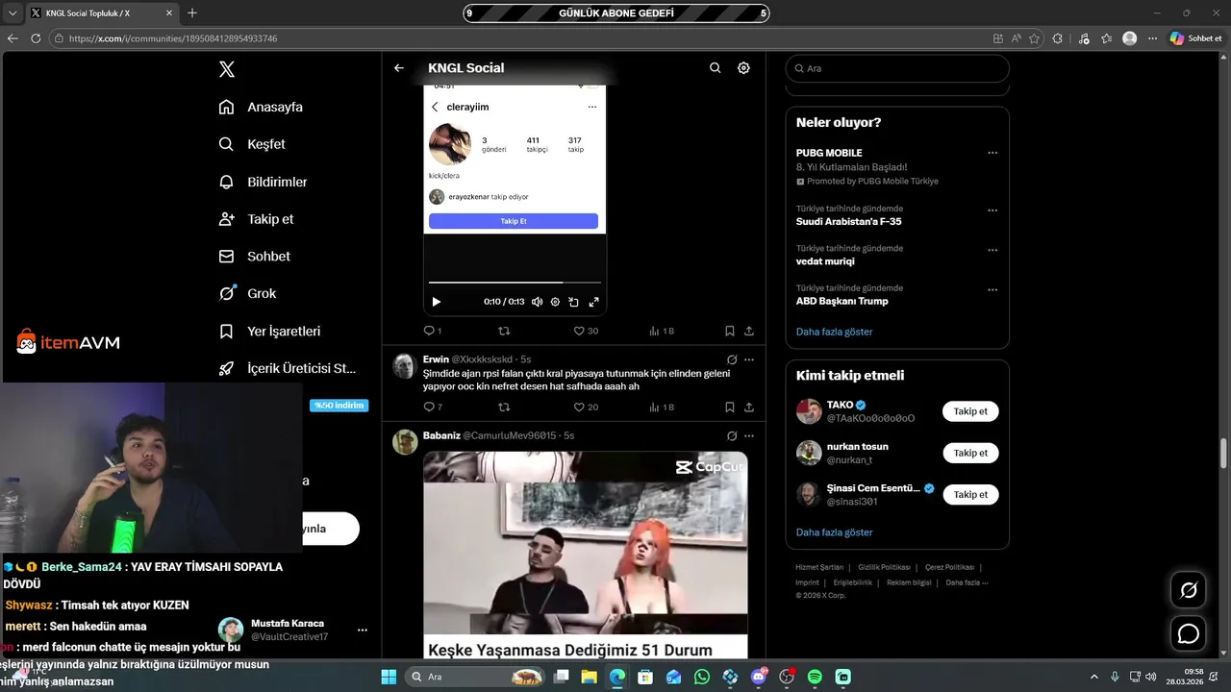Open Takip et in the sidebar

click(256, 219)
